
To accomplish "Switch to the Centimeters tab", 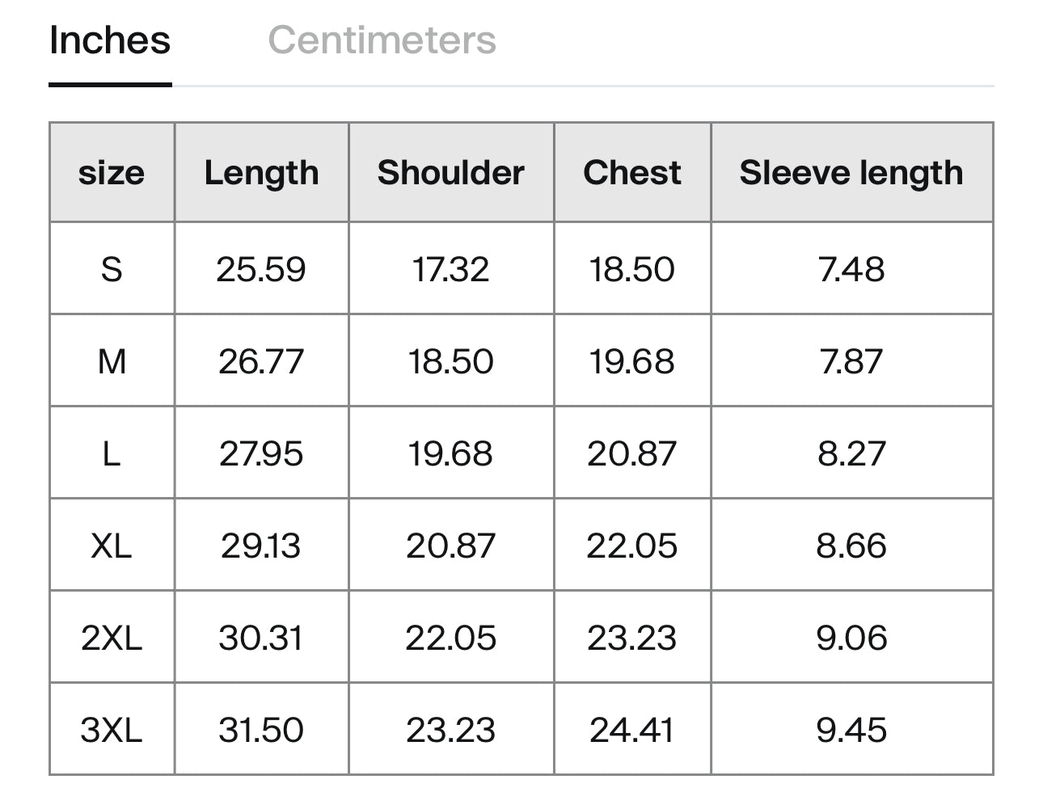I will (x=382, y=40).
